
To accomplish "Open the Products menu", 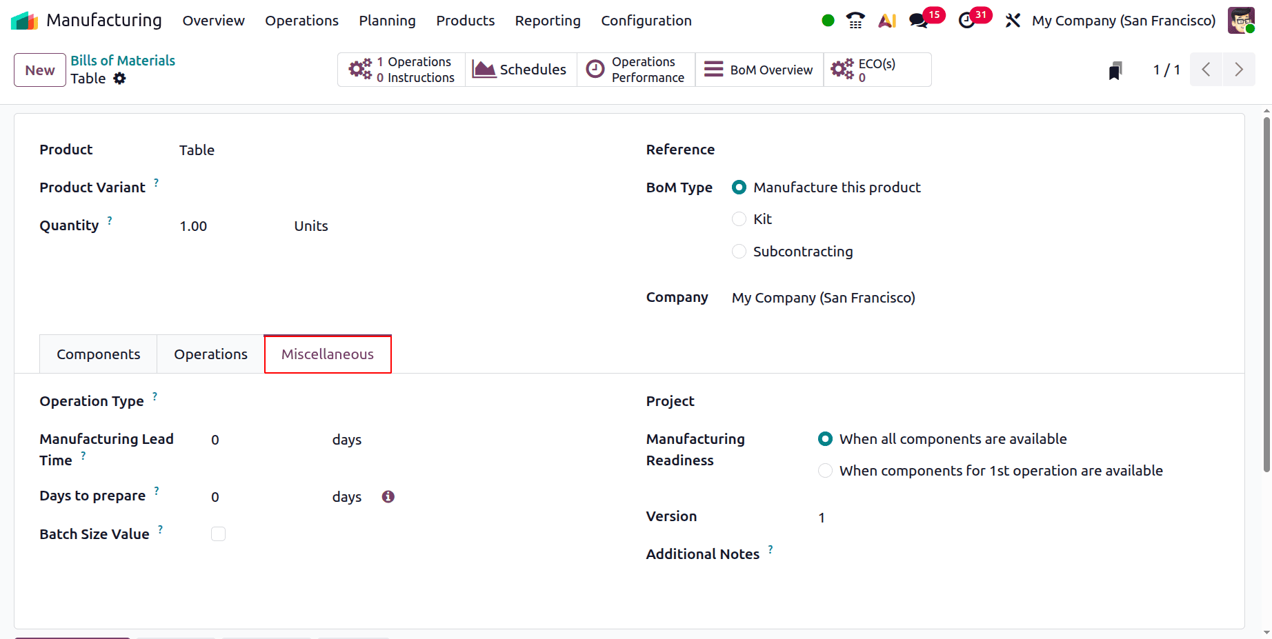I will (466, 21).
